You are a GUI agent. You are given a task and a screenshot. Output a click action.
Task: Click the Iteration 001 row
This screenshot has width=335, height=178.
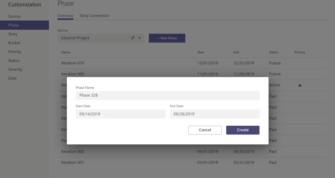point(73,162)
